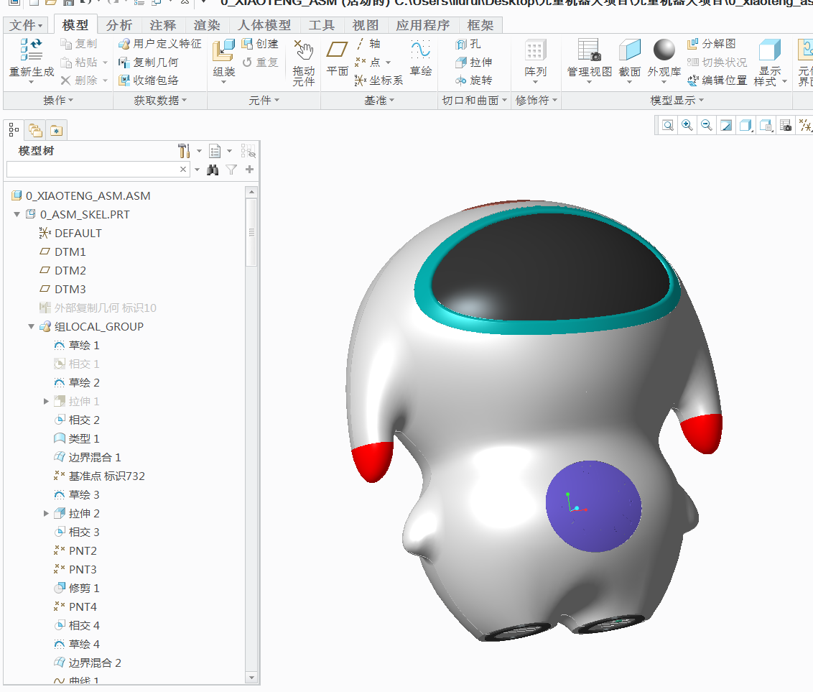Toggle the Exploded View (分解图) option
Screen dimensions: 813x692
coord(711,44)
